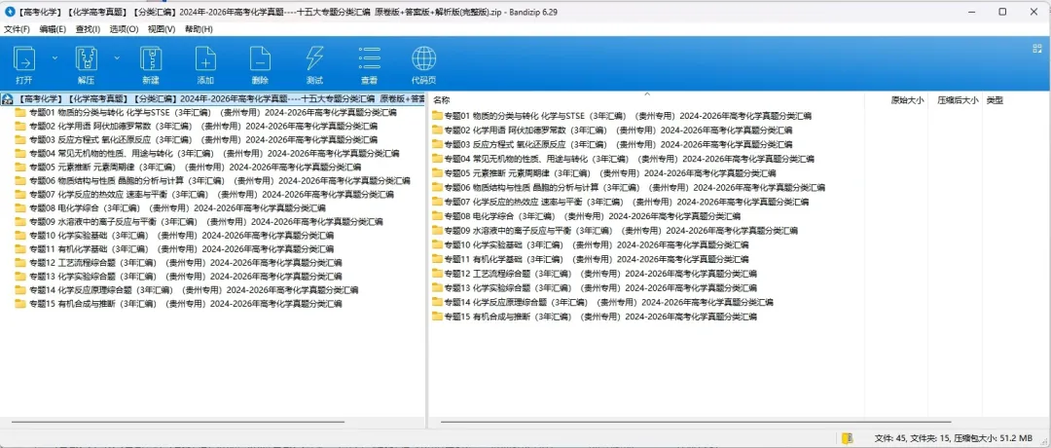The height and width of the screenshot is (448, 1051).
Task: Click the 专题05 folder icon in file list
Action: (438, 173)
